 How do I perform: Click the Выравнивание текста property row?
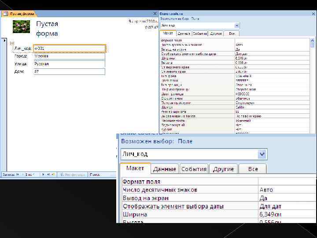235,116
